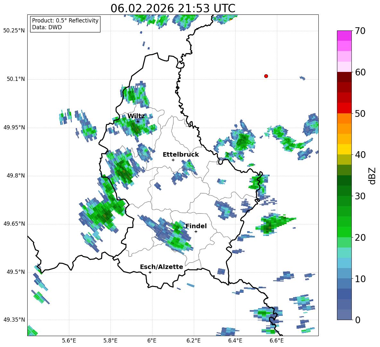380x347 pixels.
Task: Select the Findel city label
Action: click(x=196, y=226)
